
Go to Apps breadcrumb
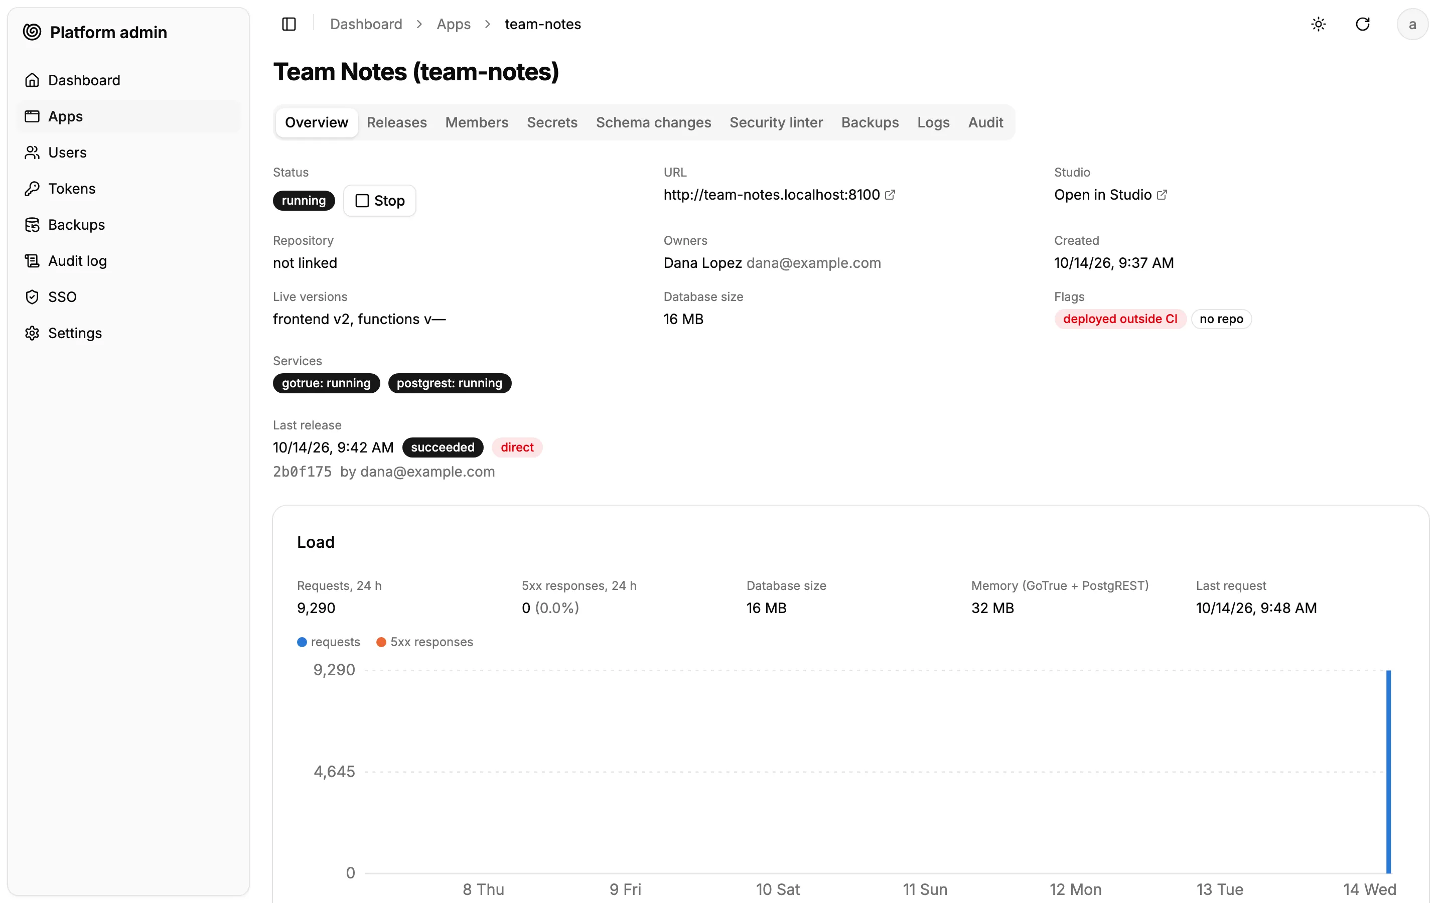pyautogui.click(x=453, y=24)
